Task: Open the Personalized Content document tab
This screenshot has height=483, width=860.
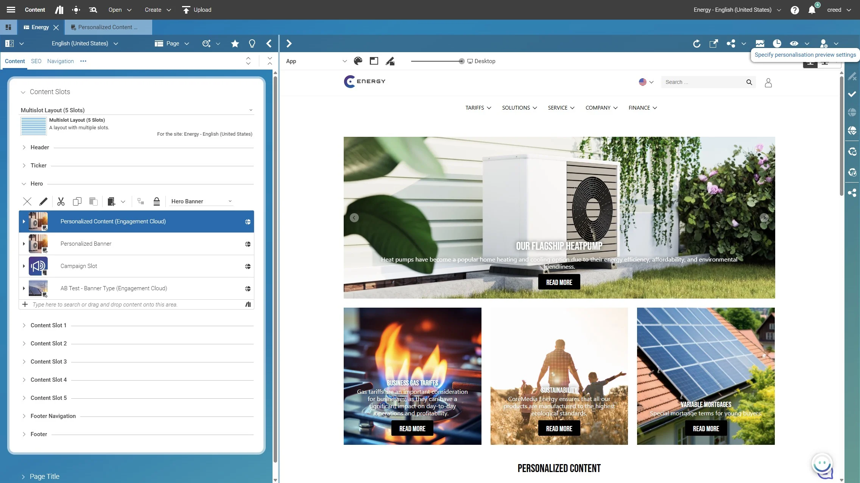Action: click(x=107, y=27)
